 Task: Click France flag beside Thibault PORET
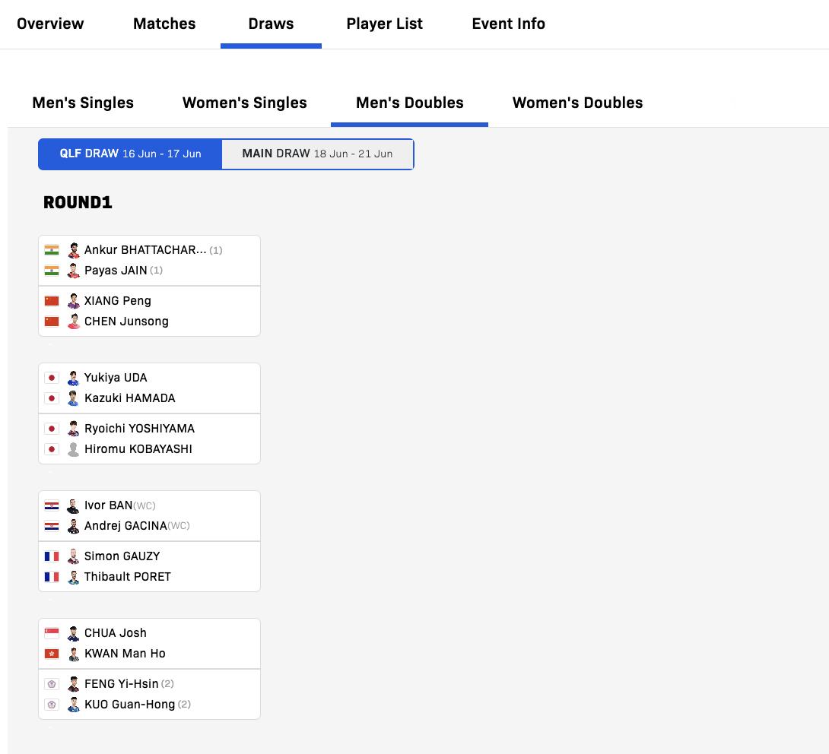click(x=52, y=578)
